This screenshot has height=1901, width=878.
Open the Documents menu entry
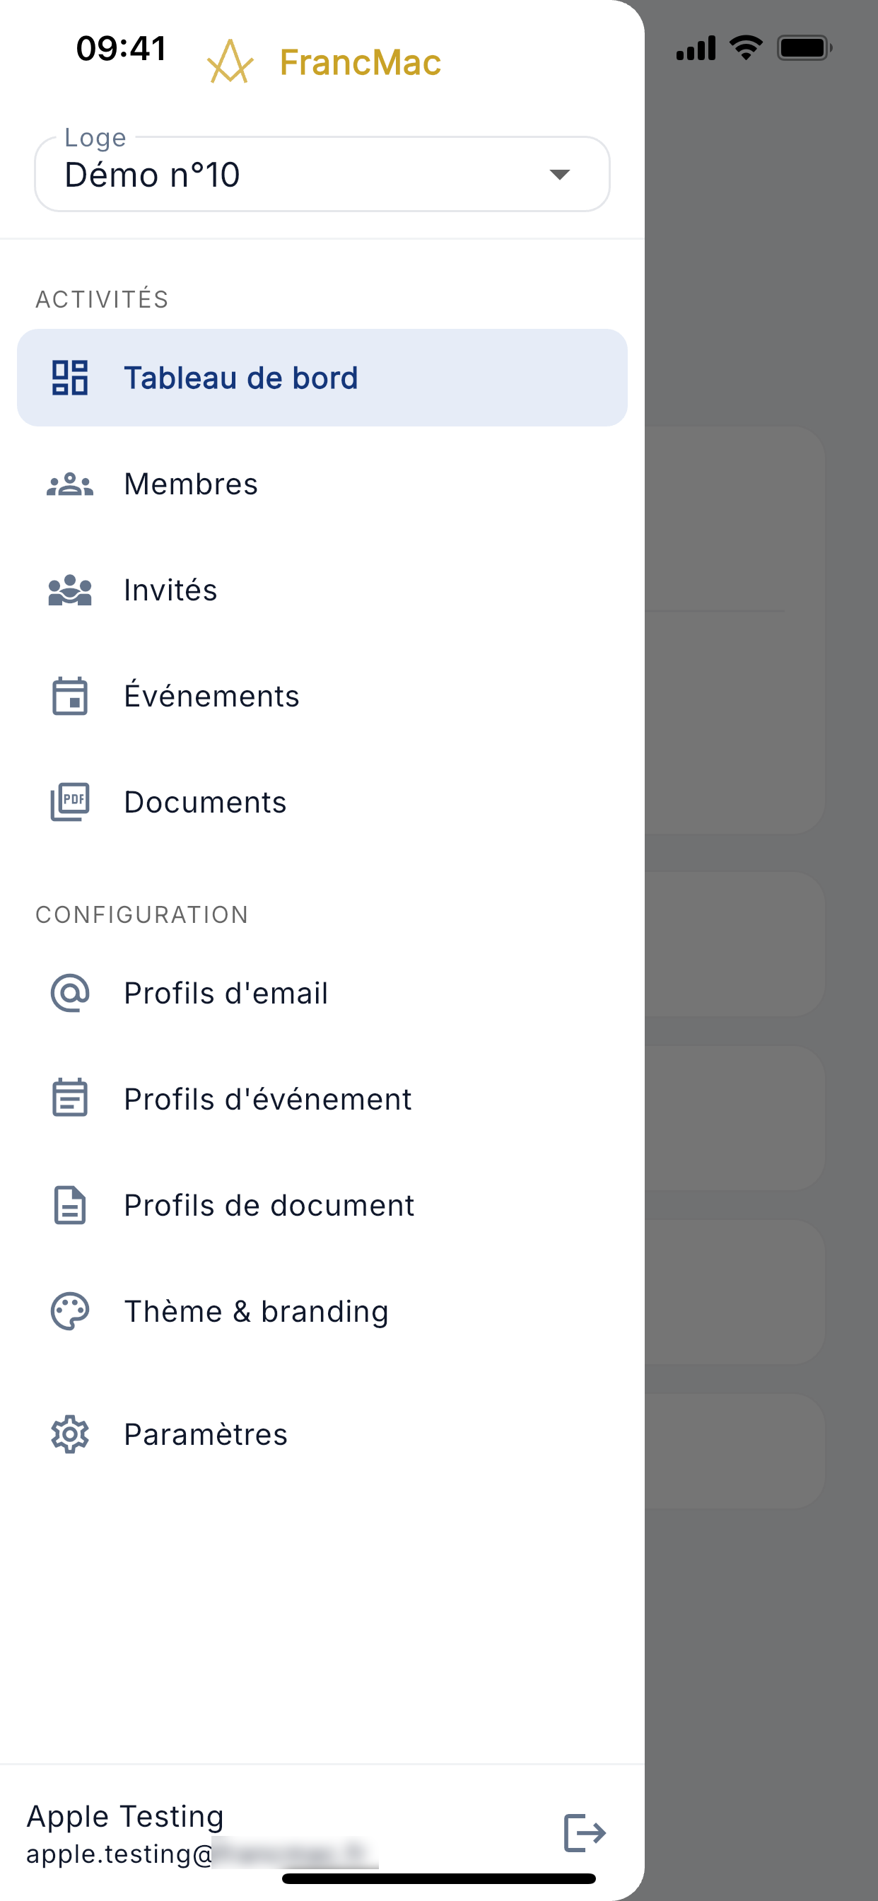click(322, 802)
